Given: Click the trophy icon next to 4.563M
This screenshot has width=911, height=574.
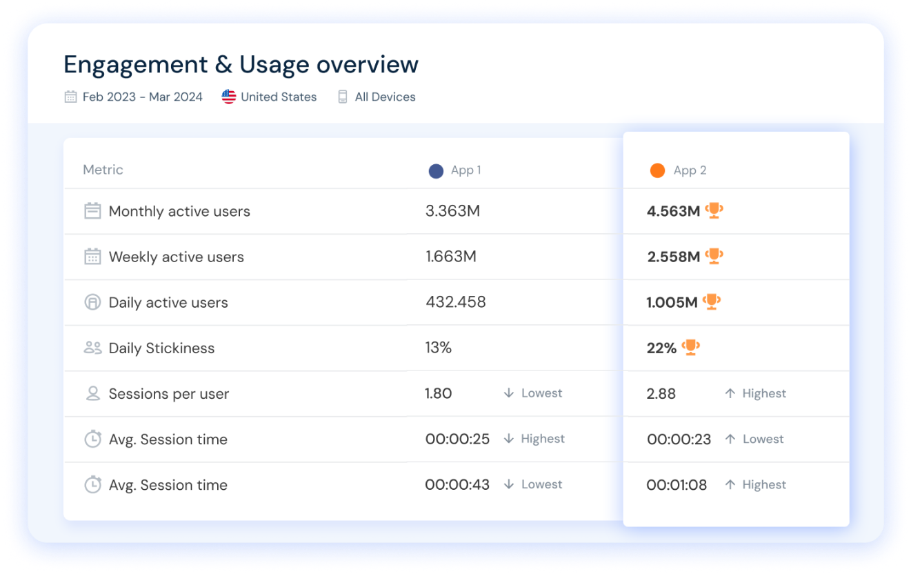Looking at the screenshot, I should [x=714, y=210].
